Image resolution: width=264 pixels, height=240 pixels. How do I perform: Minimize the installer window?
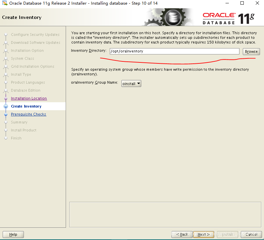click(227, 3)
